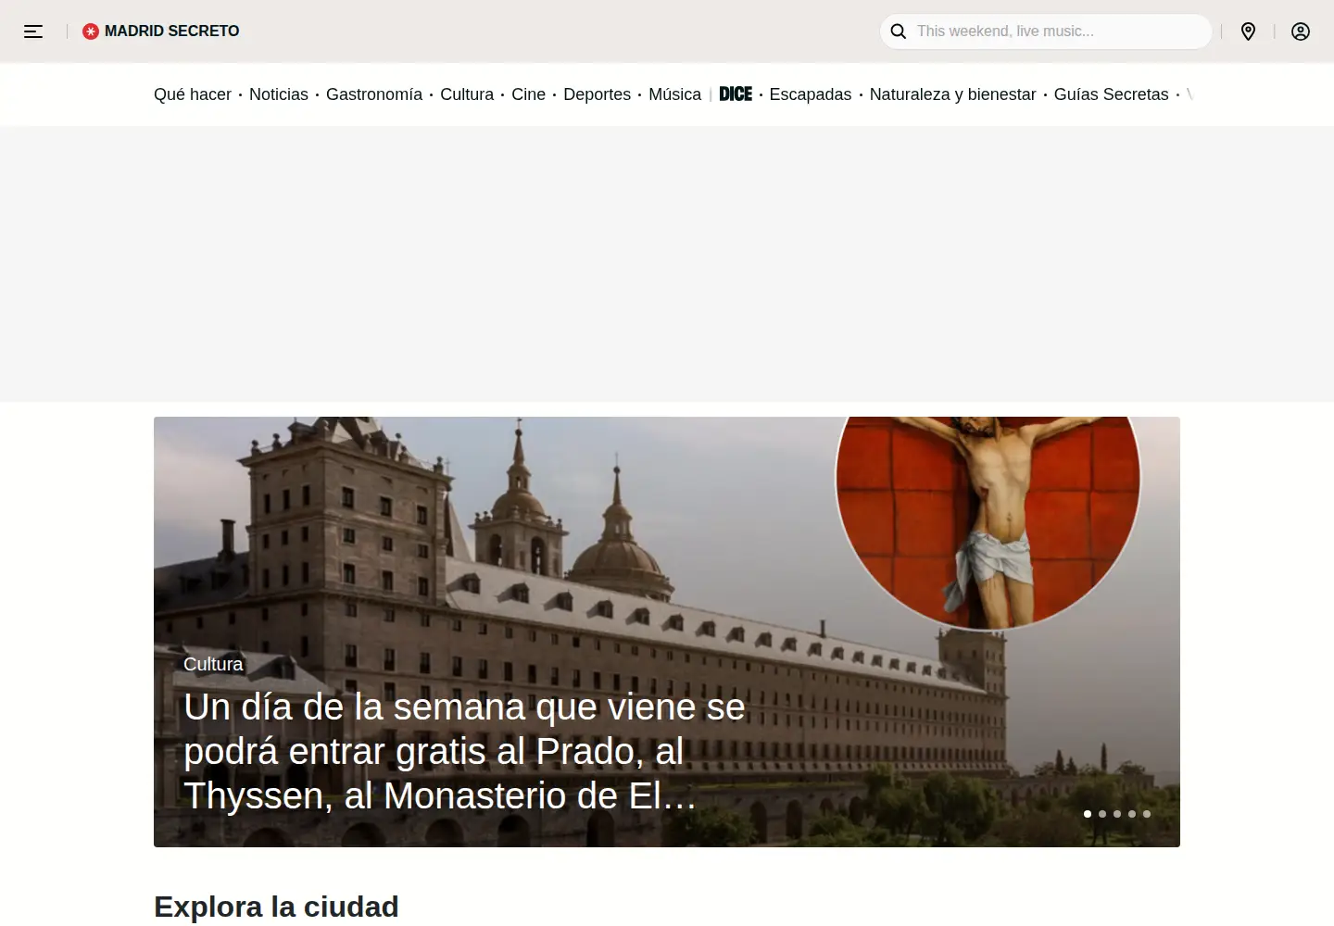Visit the Guías Secretas section
Viewport: 1334px width, 926px height.
(1112, 94)
